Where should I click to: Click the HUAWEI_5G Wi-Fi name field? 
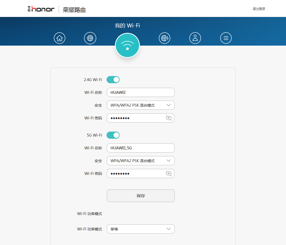[141, 148]
